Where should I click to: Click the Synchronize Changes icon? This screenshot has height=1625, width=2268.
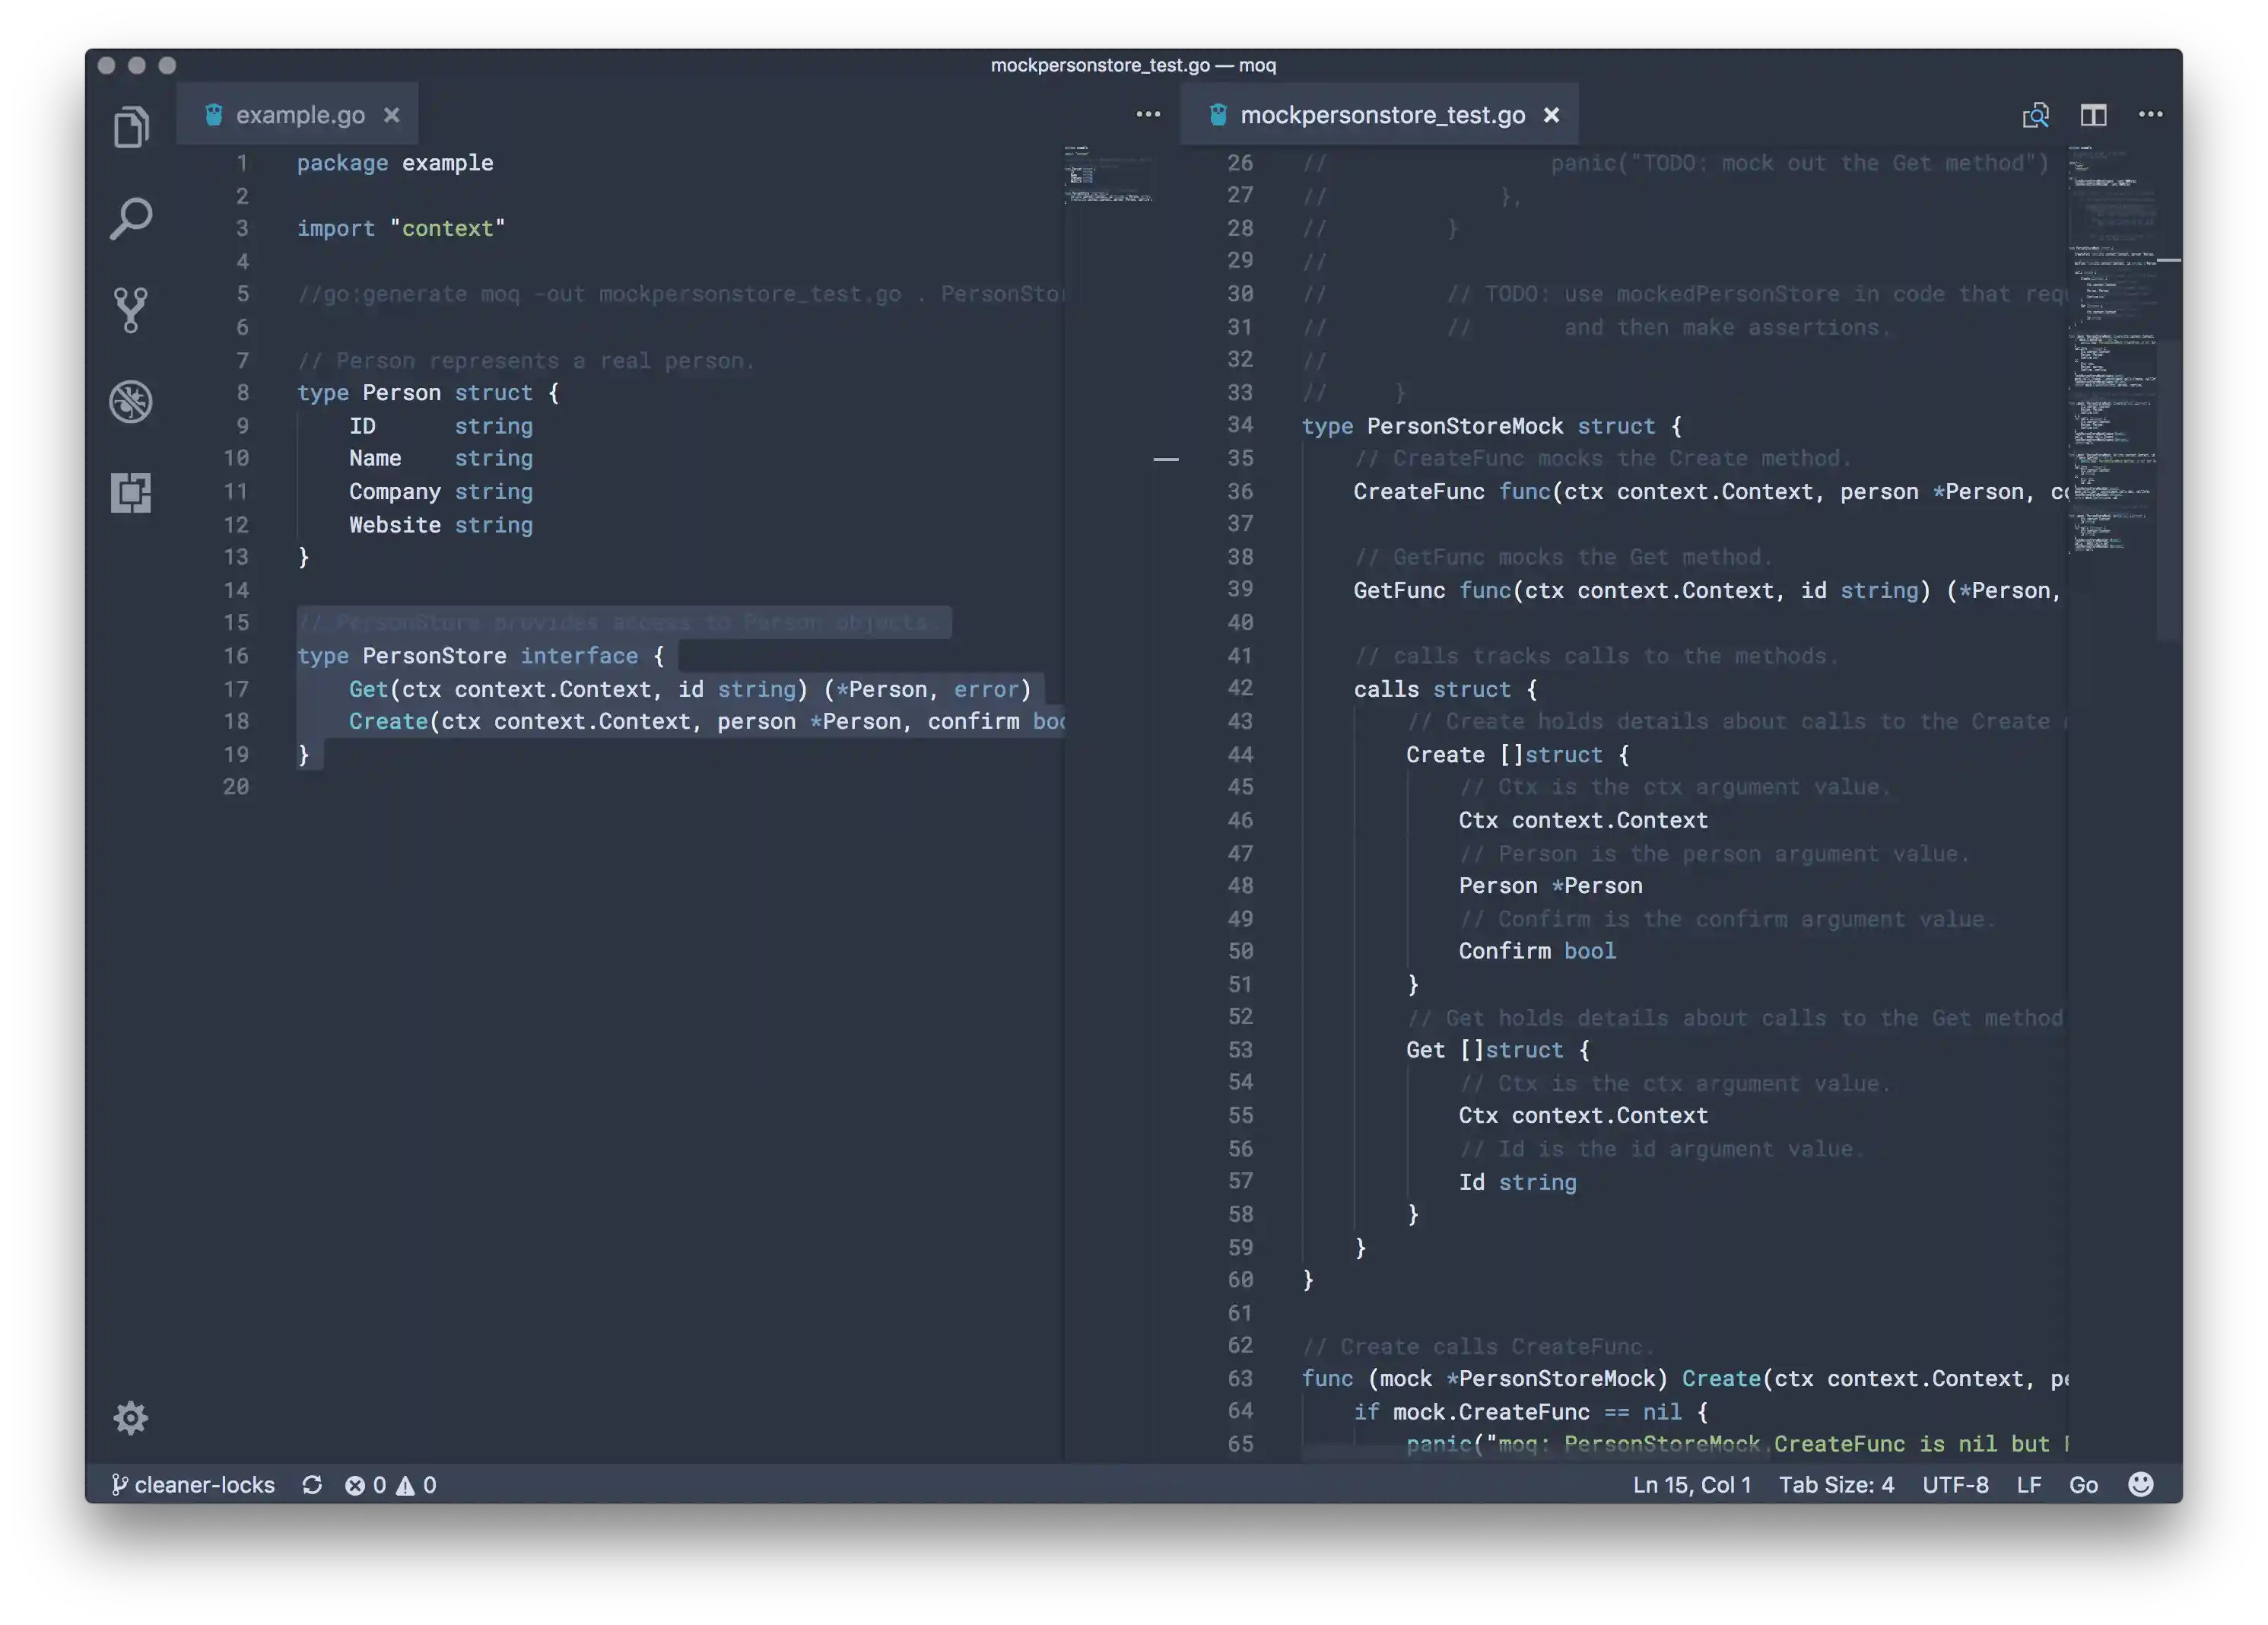(312, 1485)
